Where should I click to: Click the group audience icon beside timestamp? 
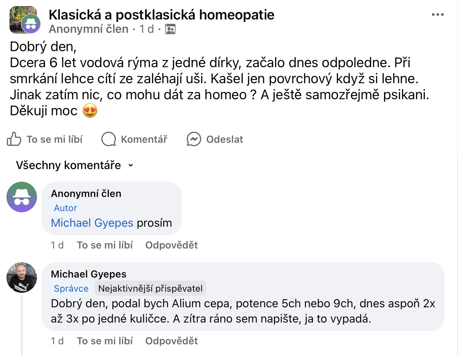tap(170, 29)
